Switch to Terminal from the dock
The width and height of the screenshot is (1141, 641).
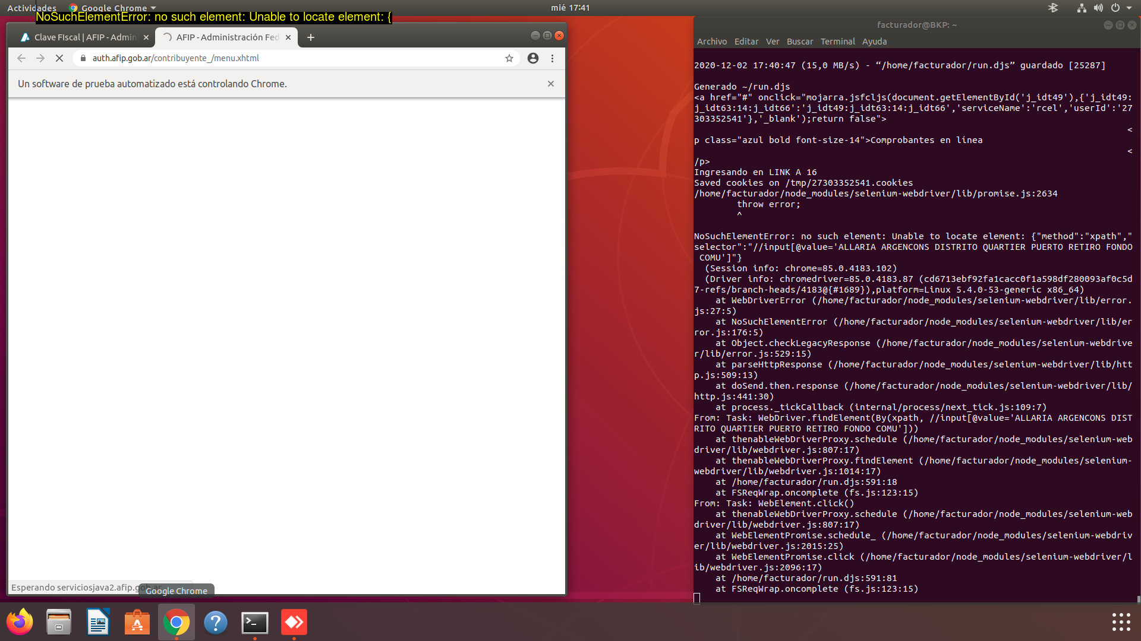coord(255,622)
